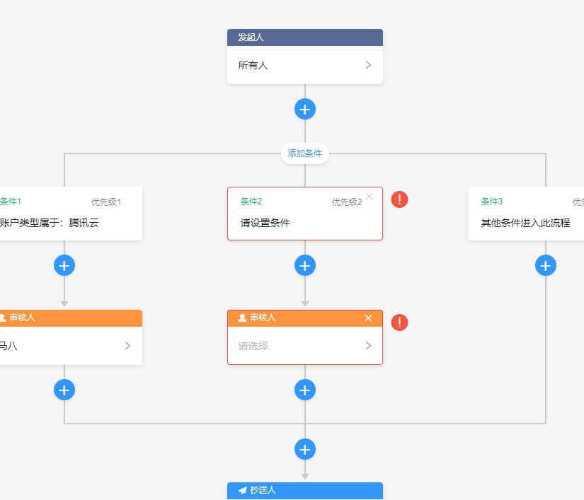Click plus button under 条件2 card
The height and width of the screenshot is (500, 584).
tap(305, 266)
